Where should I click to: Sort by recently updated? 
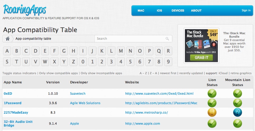pos(191,73)
